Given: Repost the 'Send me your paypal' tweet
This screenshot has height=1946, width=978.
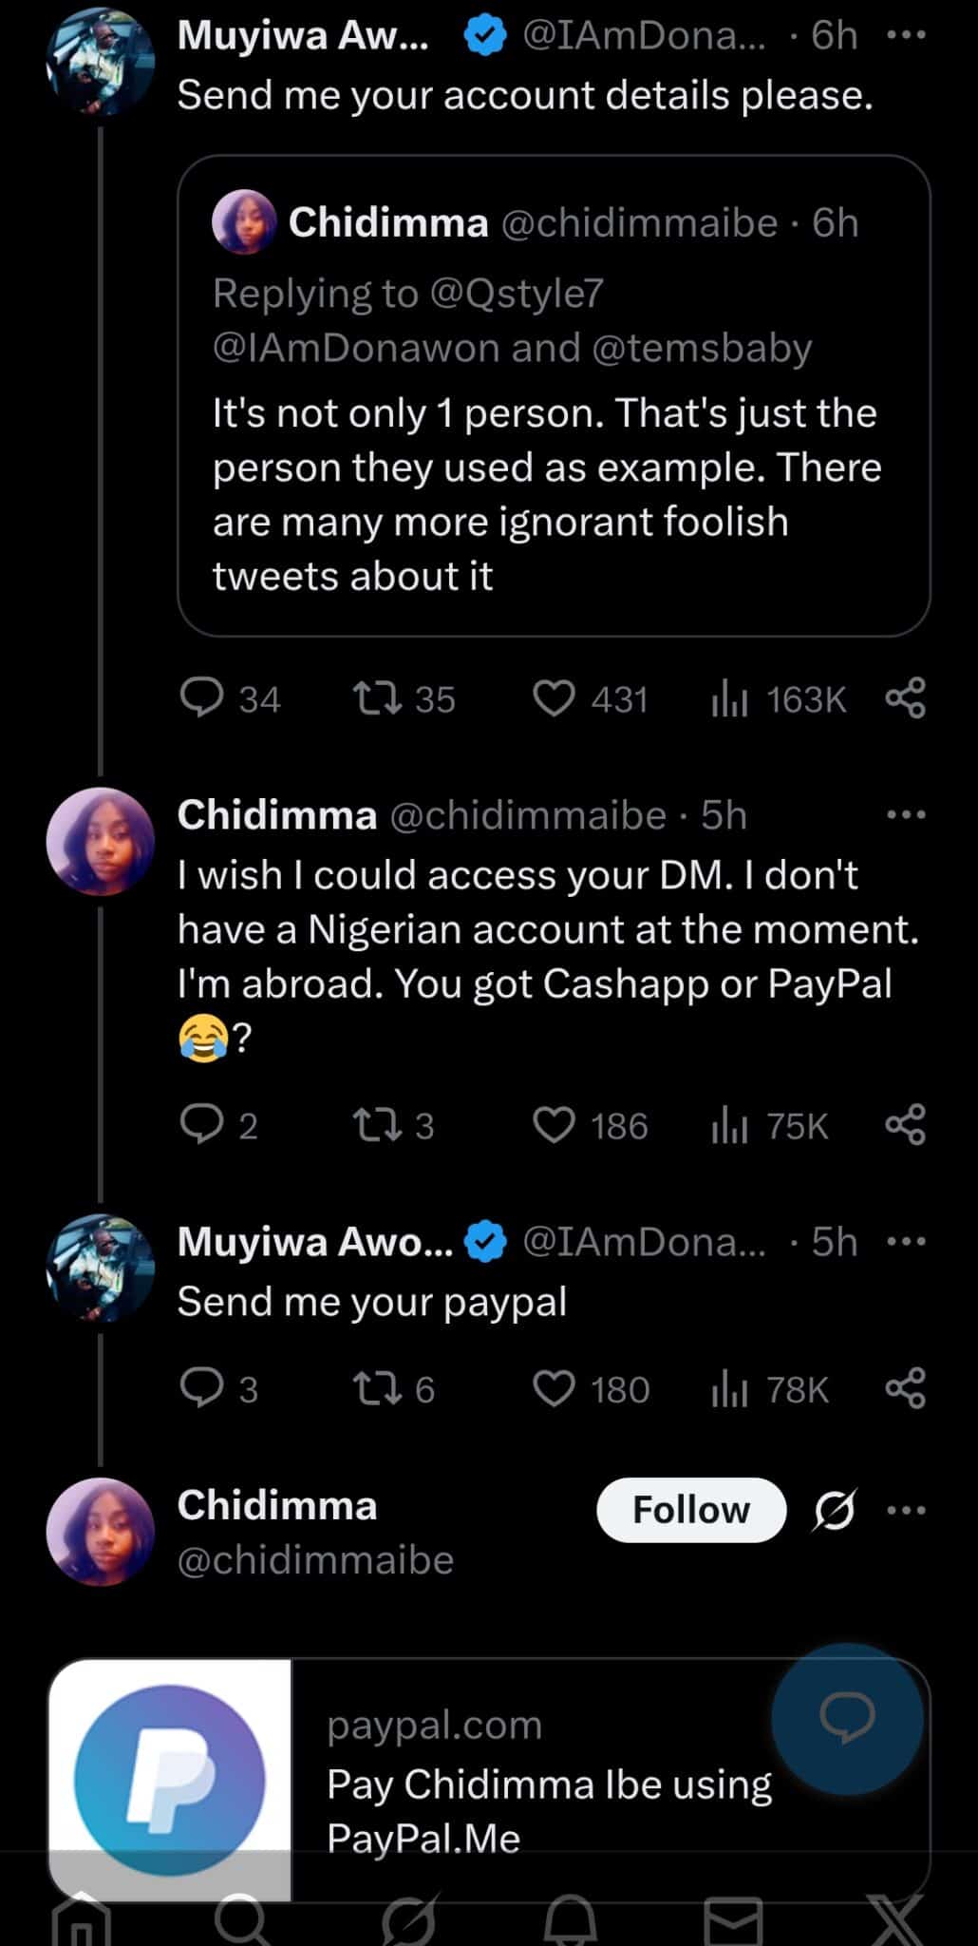Looking at the screenshot, I should [x=370, y=1389].
